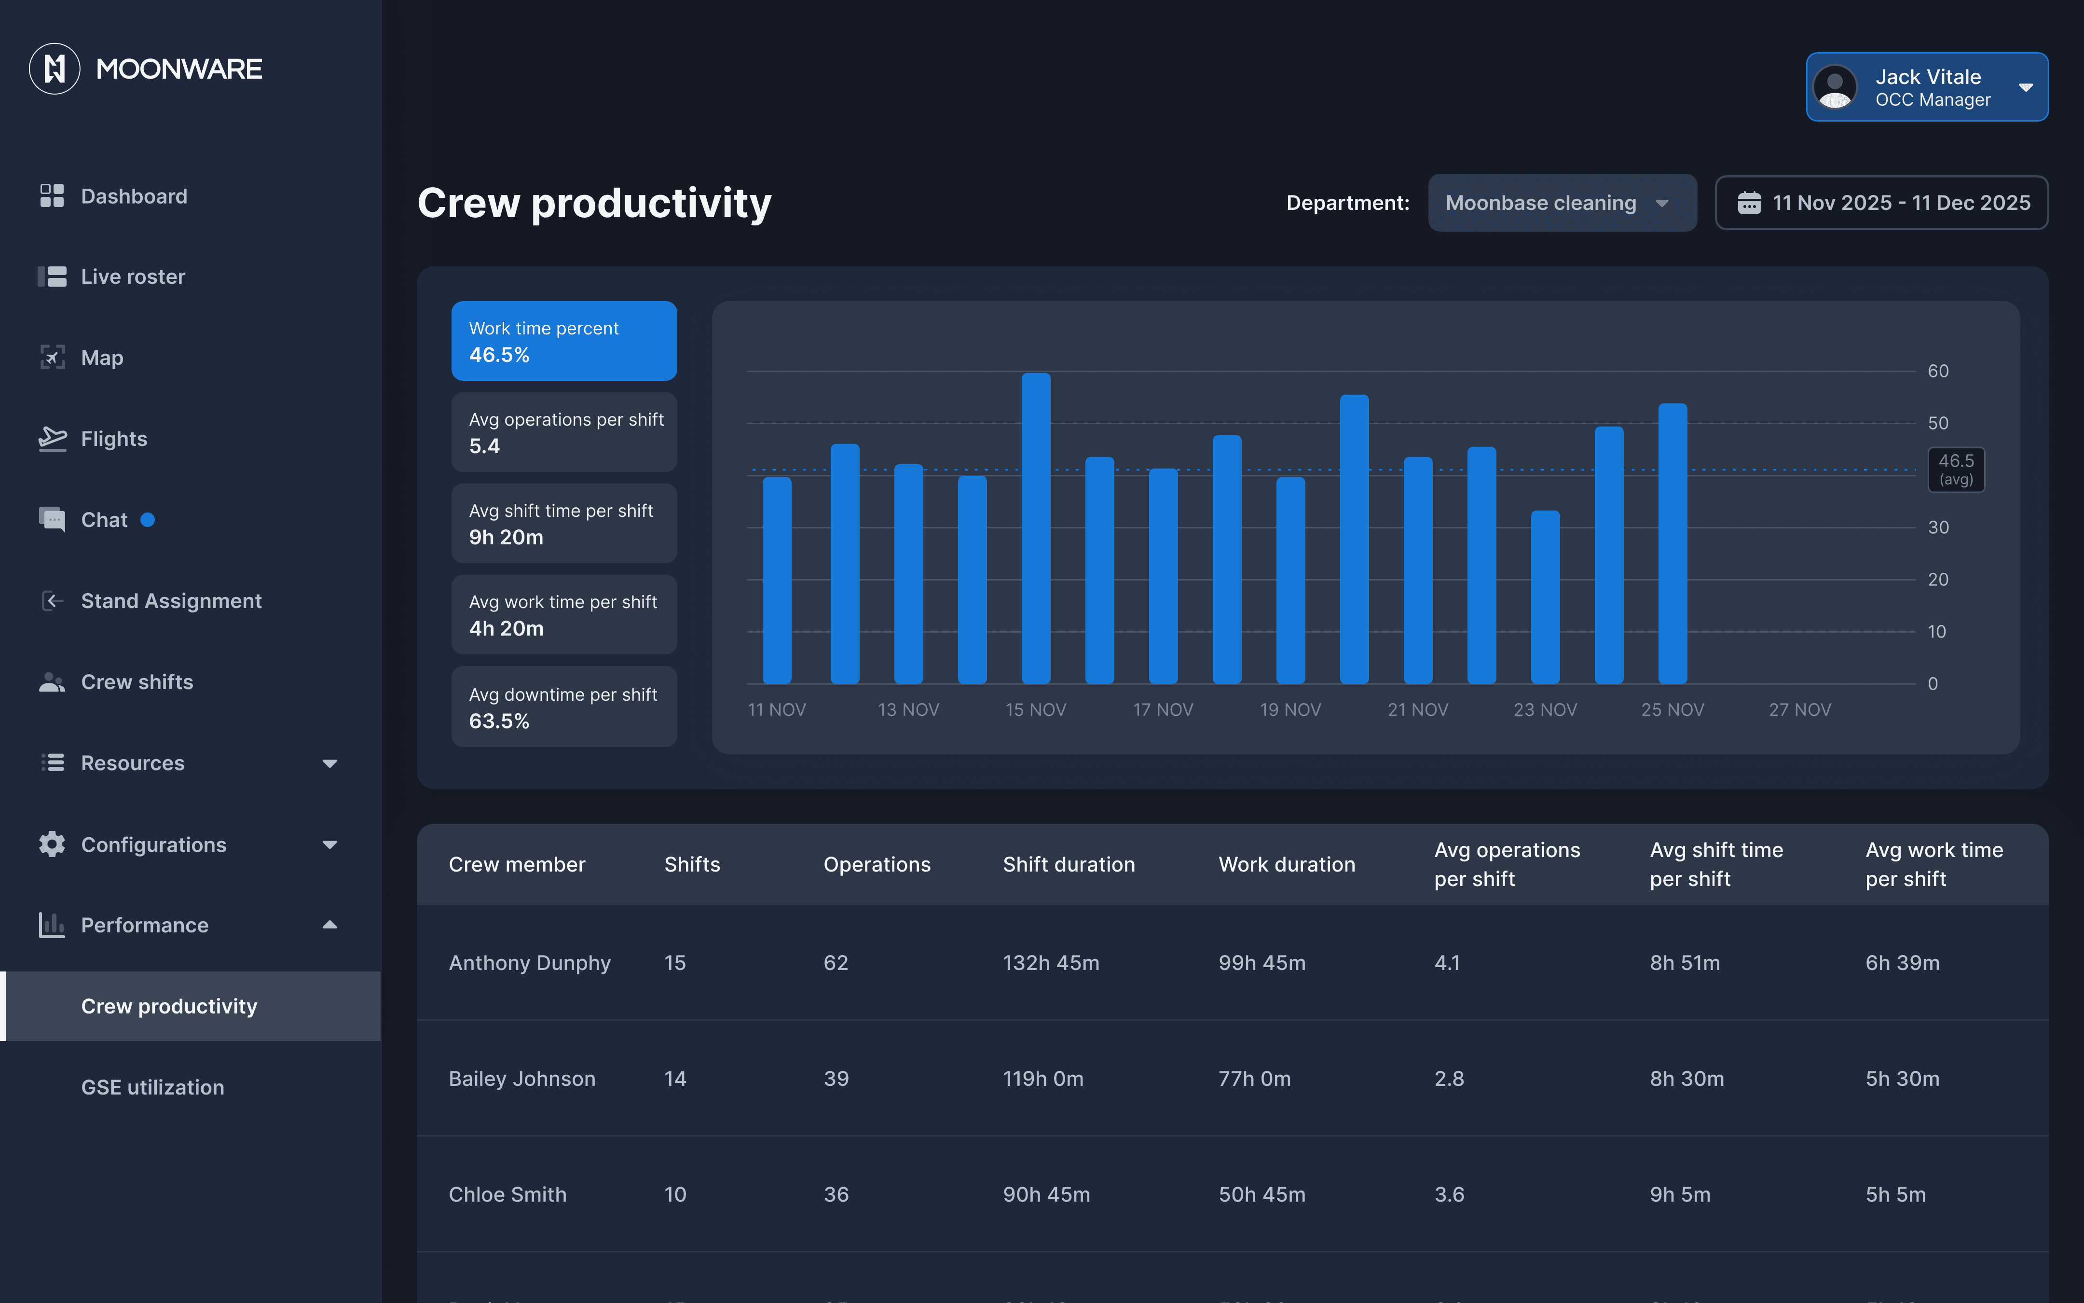Screen dimensions: 2084x1303
Task: Click the 15 NOV chart bar
Action: pos(1035,527)
